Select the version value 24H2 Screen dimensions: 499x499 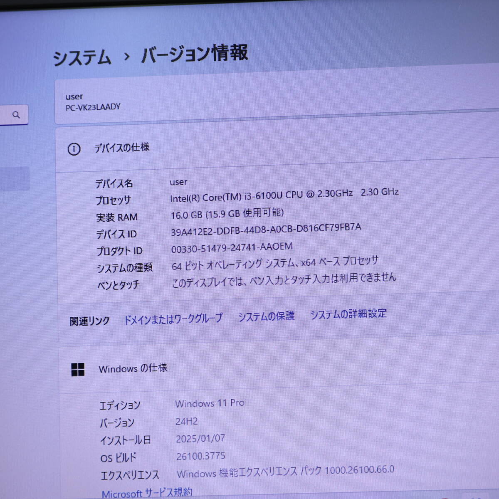pos(187,421)
